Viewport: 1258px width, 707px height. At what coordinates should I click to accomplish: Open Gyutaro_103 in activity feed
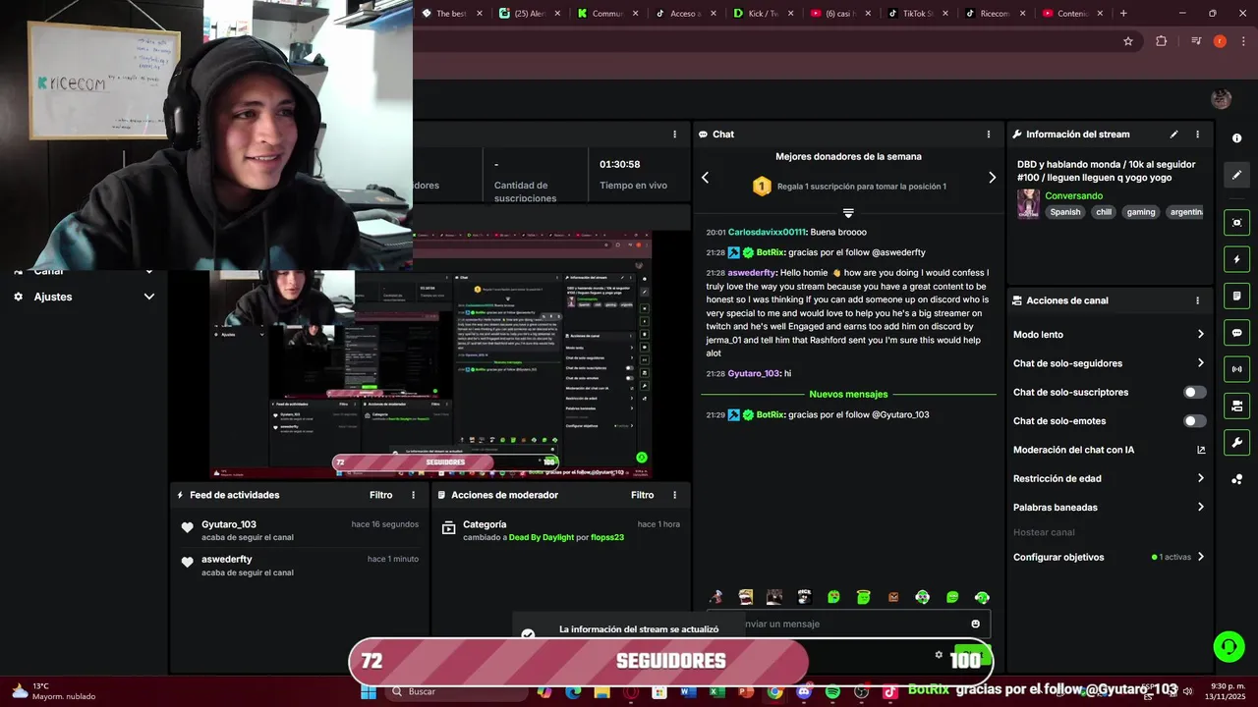[x=229, y=524]
